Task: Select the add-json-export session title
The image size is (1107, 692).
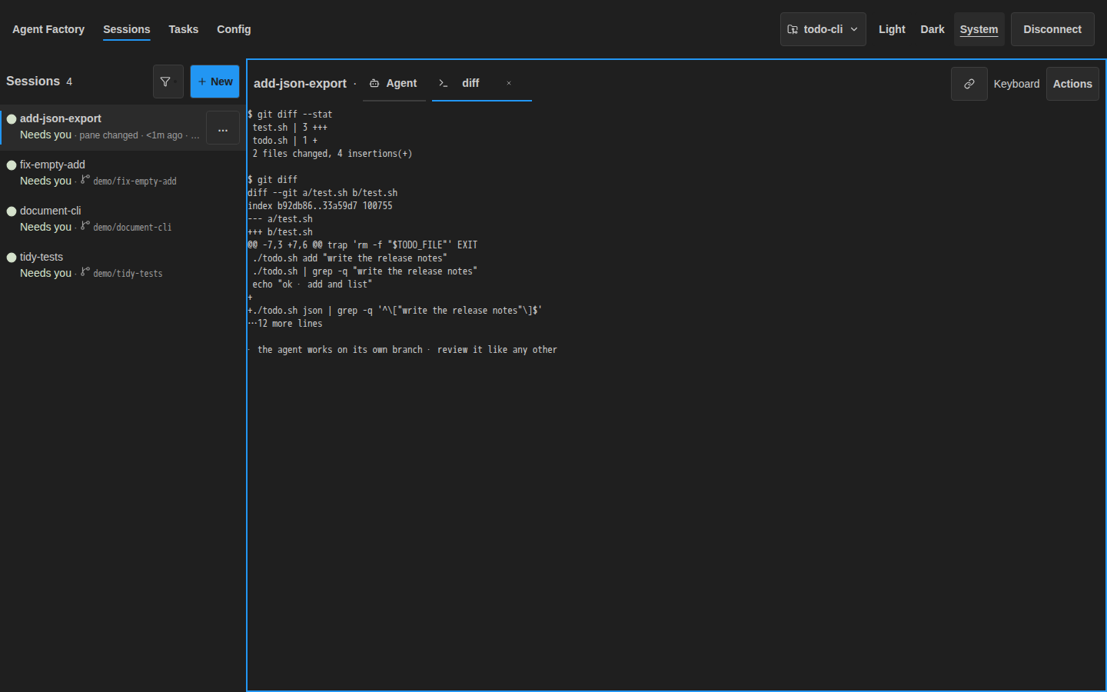Action: 61,118
